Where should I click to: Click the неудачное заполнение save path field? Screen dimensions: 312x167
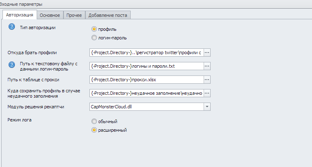coord(146,93)
